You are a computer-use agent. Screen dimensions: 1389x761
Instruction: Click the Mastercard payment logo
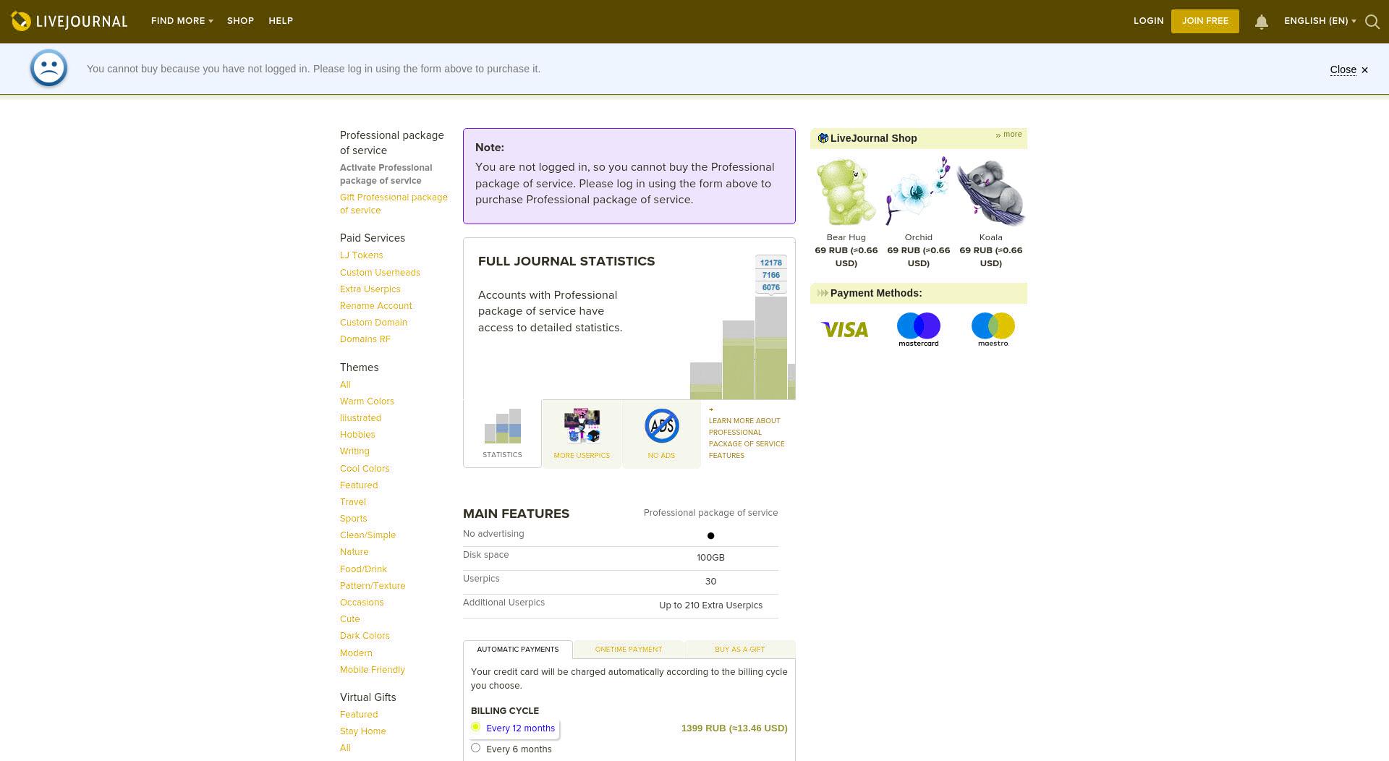click(x=919, y=329)
